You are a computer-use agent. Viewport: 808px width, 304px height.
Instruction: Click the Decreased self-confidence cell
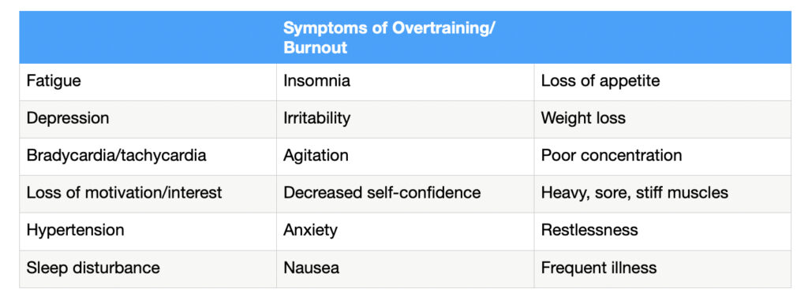tap(405, 194)
